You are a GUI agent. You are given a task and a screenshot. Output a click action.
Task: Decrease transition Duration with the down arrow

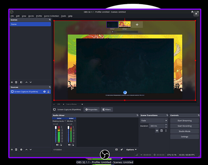(166, 127)
